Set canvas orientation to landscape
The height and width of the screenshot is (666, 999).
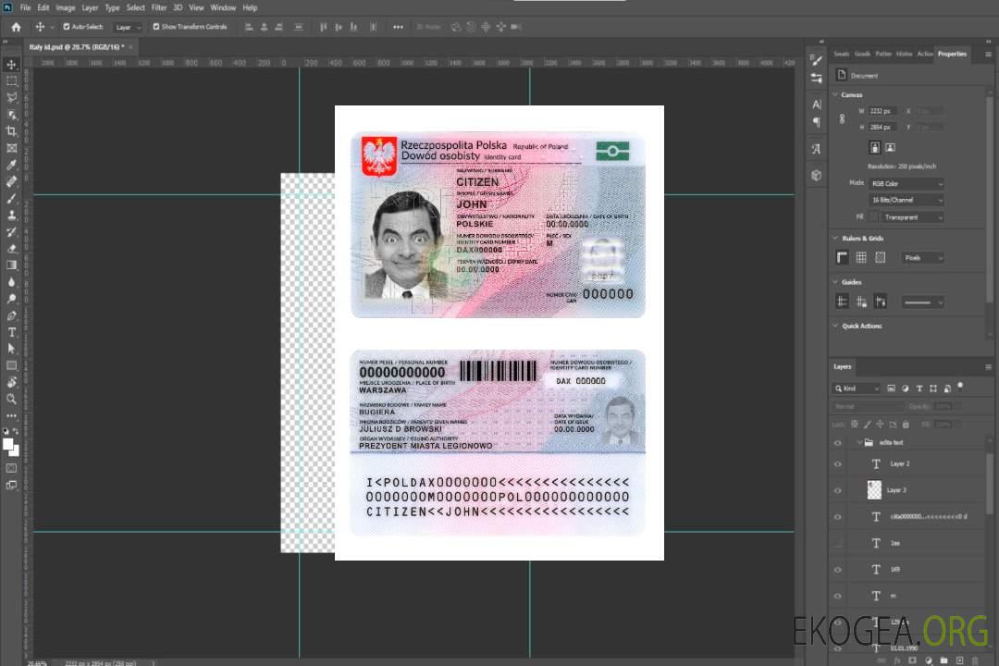coord(890,148)
